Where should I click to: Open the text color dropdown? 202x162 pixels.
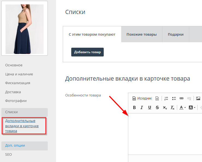tap(183, 108)
